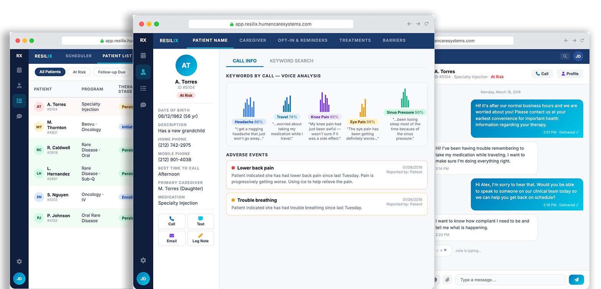Screen dimensions: 601x289
Task: Open calendar icon in left window sidebar
Action: point(19,70)
